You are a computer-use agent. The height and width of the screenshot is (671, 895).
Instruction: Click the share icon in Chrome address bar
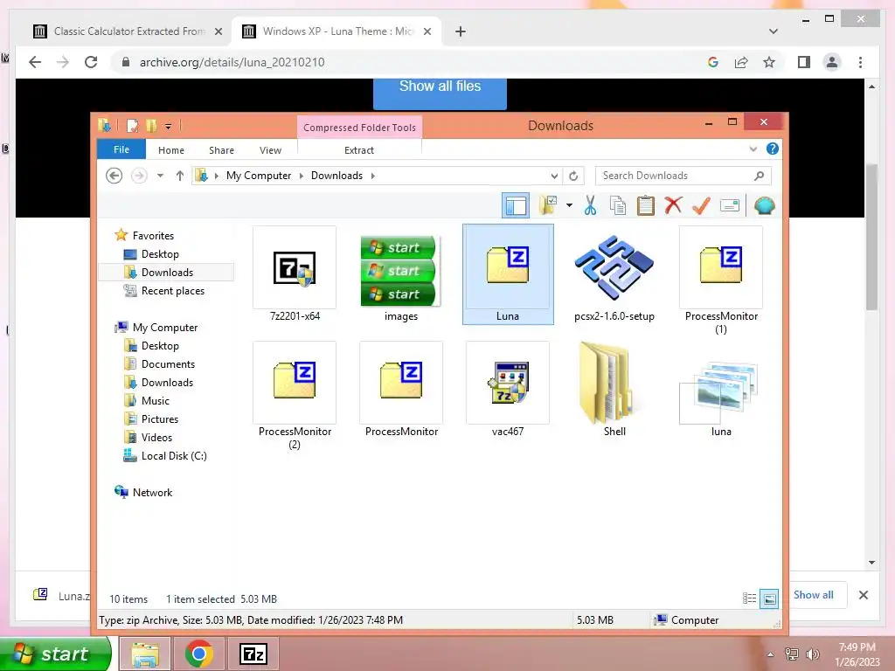point(741,62)
